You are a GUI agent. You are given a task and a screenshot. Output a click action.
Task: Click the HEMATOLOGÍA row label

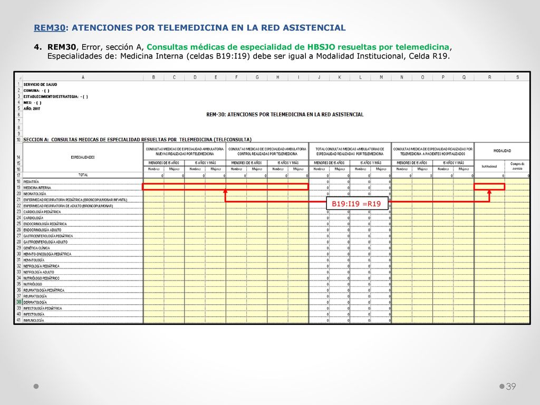pos(34,260)
